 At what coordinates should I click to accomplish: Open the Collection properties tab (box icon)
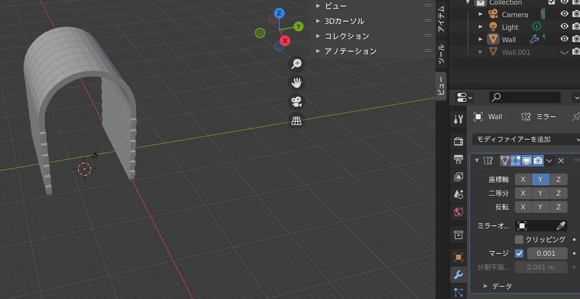[x=458, y=235]
